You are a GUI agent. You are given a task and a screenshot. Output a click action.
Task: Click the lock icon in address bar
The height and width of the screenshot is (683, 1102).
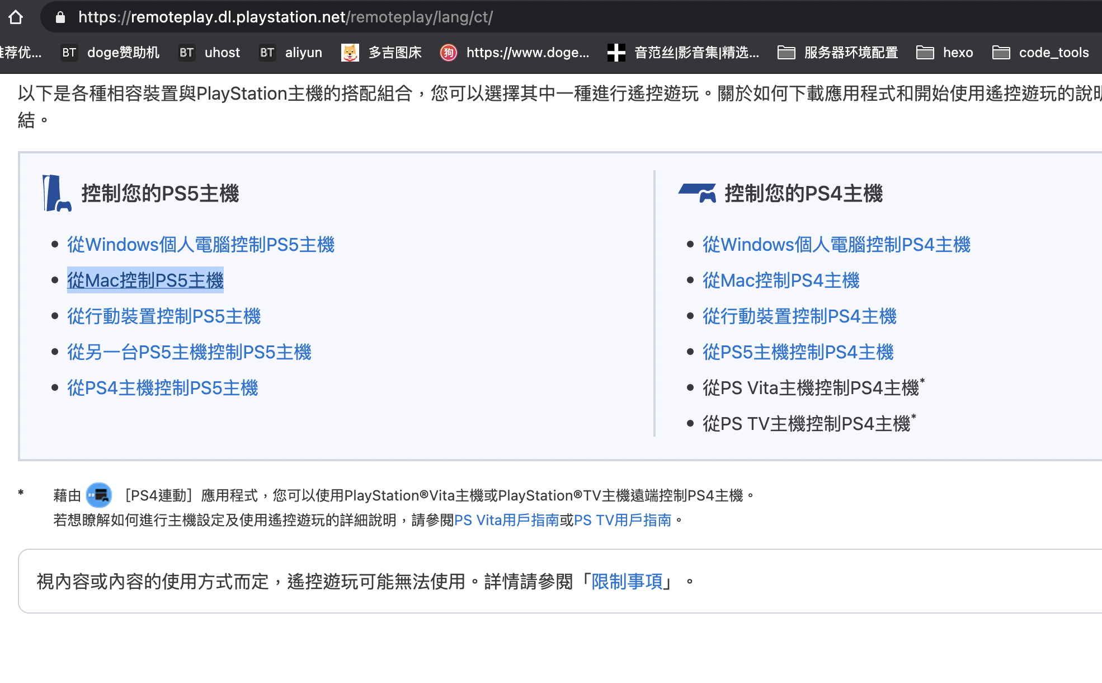pos(60,17)
